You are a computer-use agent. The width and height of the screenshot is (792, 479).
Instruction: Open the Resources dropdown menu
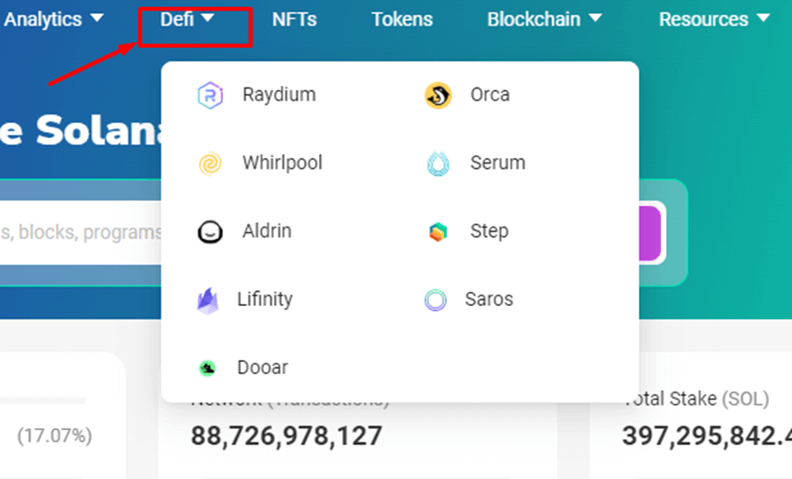point(714,19)
